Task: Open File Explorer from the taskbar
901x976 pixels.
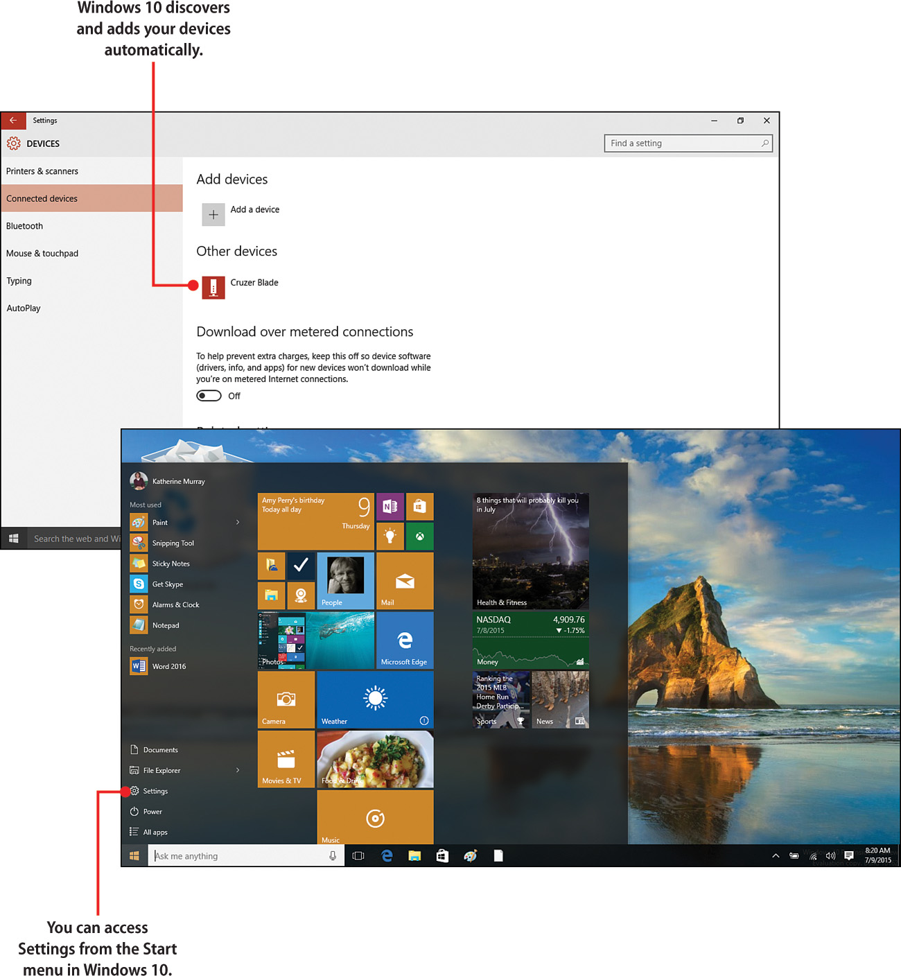Action: coord(414,856)
